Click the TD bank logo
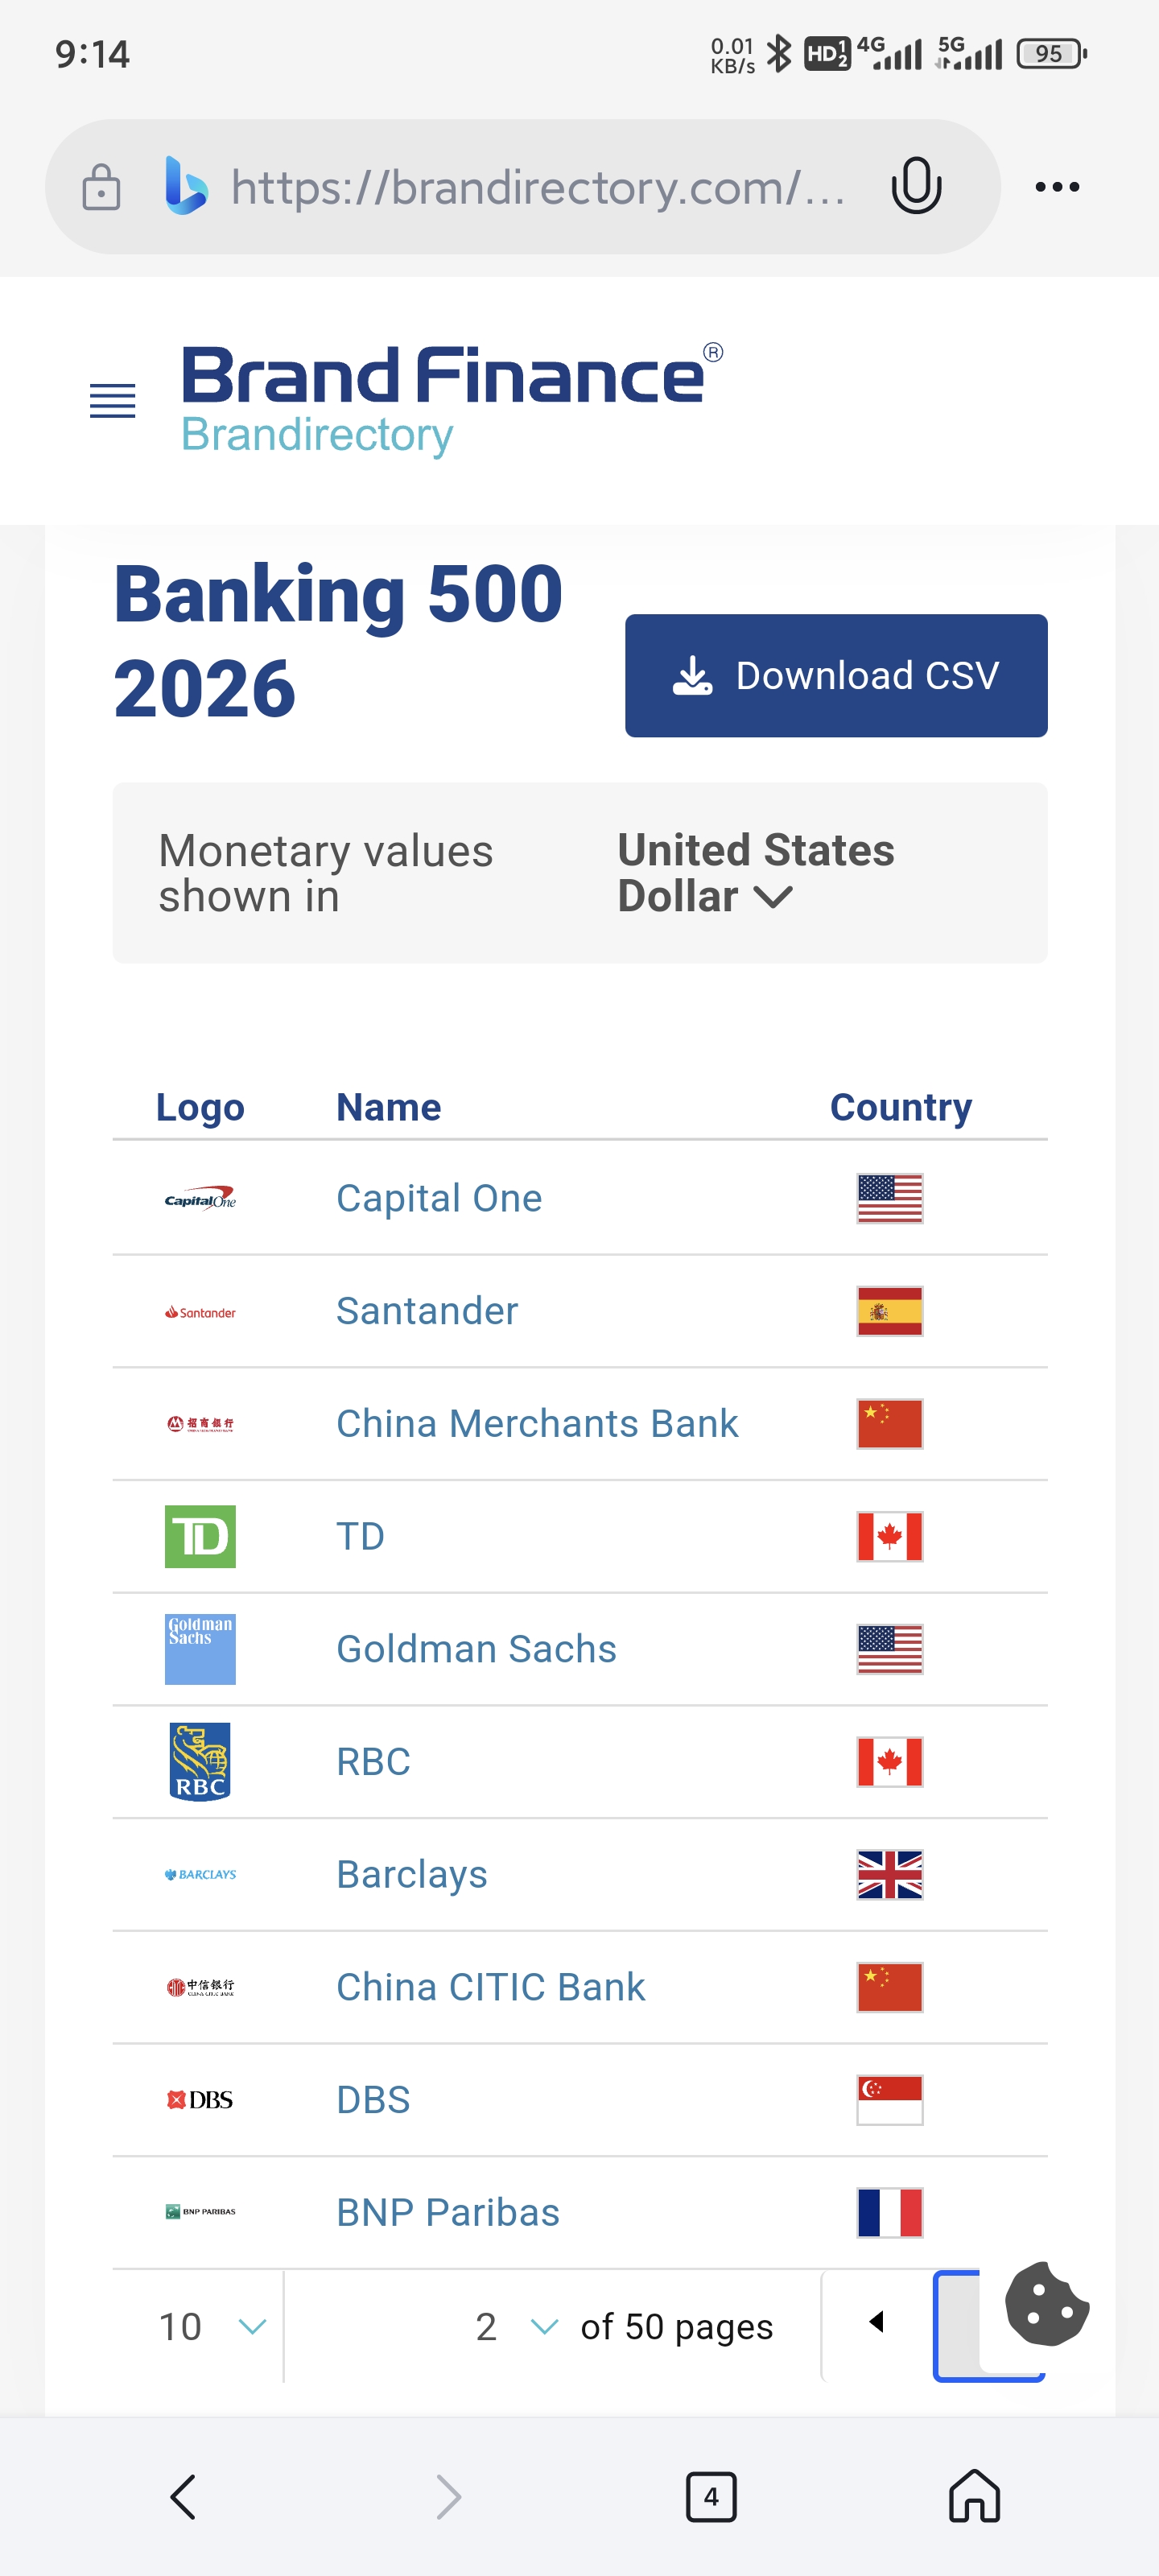 pos(200,1536)
